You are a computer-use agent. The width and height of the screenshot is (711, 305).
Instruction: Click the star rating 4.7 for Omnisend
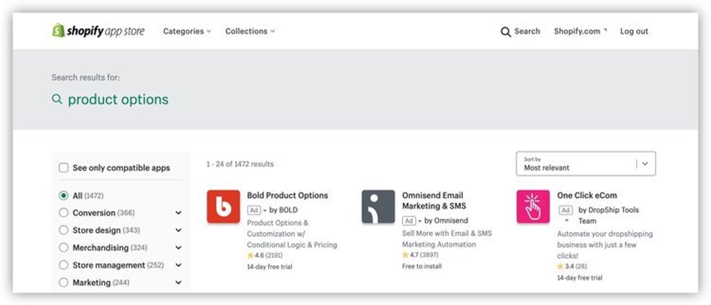tap(420, 255)
